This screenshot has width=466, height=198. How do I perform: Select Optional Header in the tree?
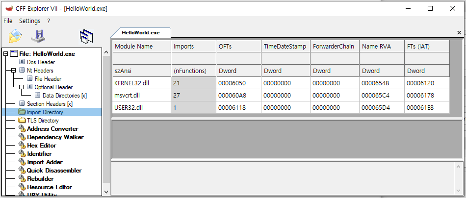click(53, 87)
